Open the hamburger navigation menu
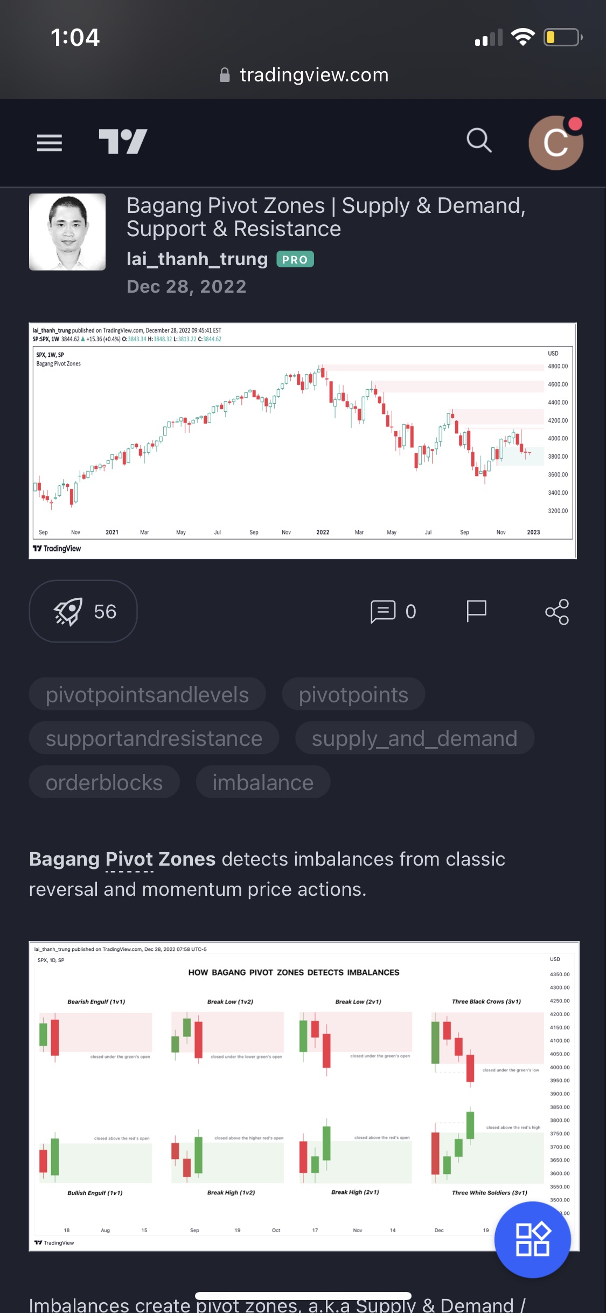Viewport: 606px width, 1313px height. point(49,142)
